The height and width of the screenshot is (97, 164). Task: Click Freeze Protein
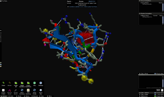tap(3, 92)
